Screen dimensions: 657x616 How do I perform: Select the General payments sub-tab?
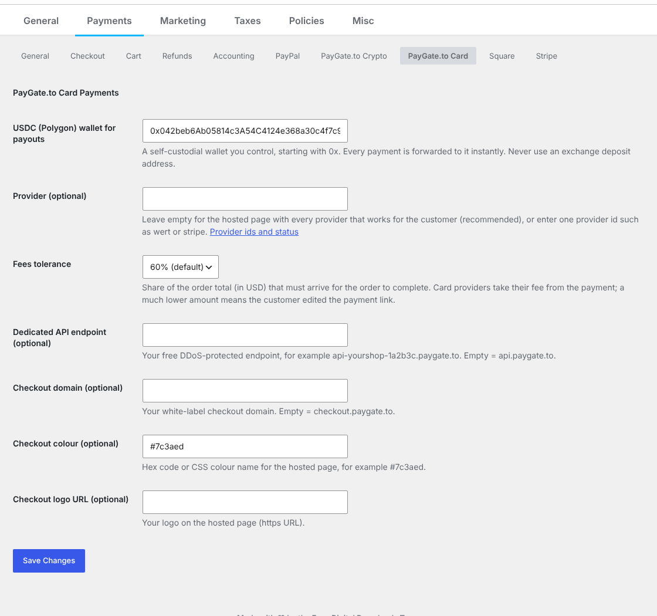(x=35, y=56)
